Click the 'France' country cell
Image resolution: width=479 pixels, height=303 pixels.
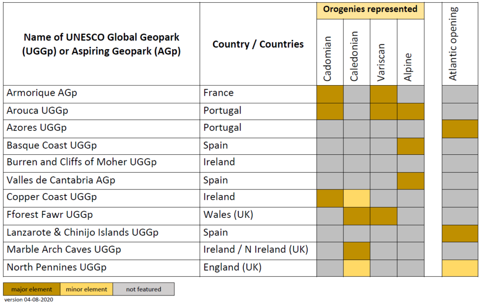coord(258,94)
